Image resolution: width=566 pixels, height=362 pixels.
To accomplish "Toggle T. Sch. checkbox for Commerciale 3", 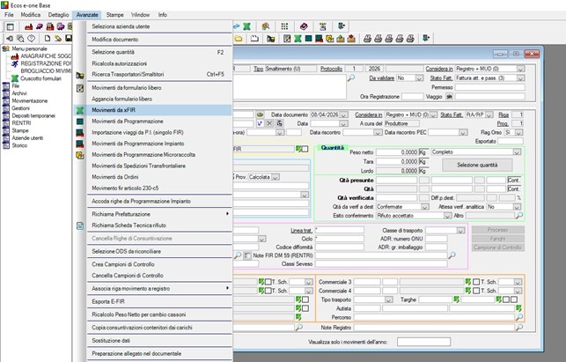I will pyautogui.click(x=478, y=281).
